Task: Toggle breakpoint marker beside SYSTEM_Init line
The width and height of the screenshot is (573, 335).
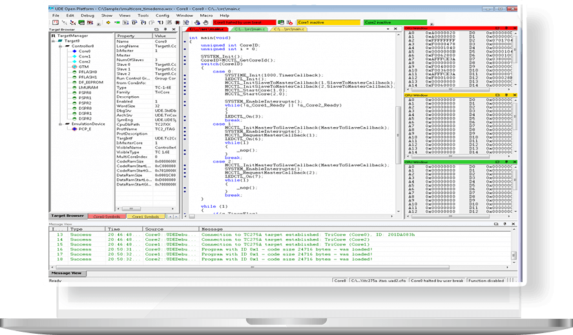Action: 185,57
